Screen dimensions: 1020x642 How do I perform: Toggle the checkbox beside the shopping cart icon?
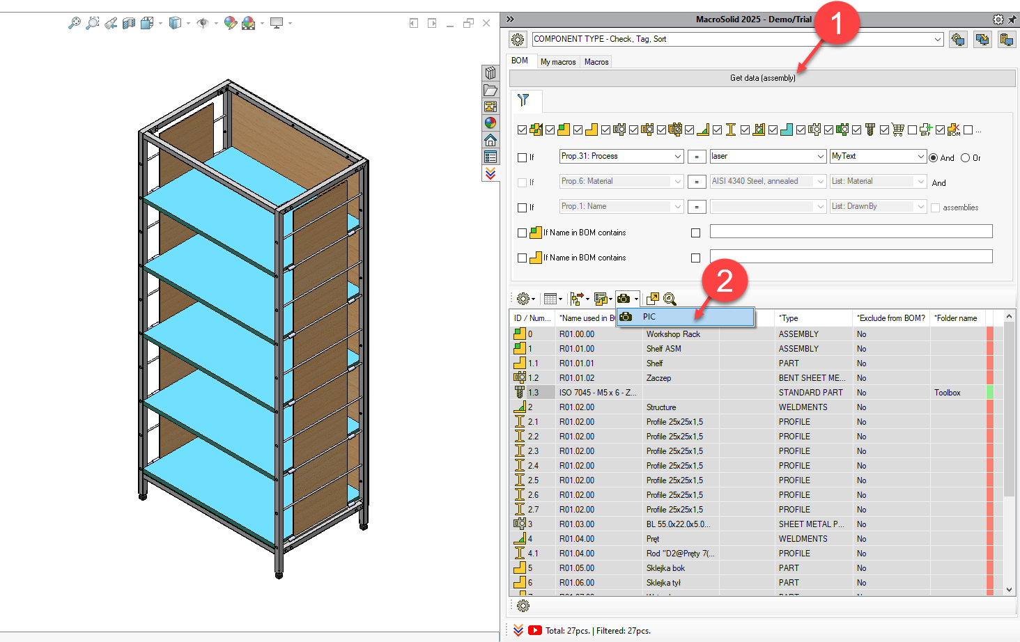884,130
